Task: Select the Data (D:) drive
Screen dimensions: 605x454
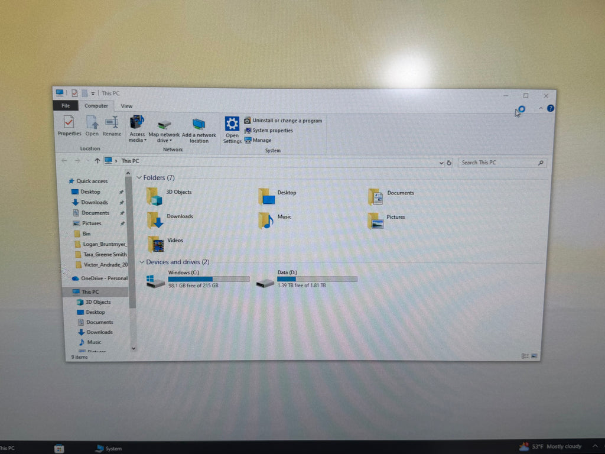Action: coord(307,279)
